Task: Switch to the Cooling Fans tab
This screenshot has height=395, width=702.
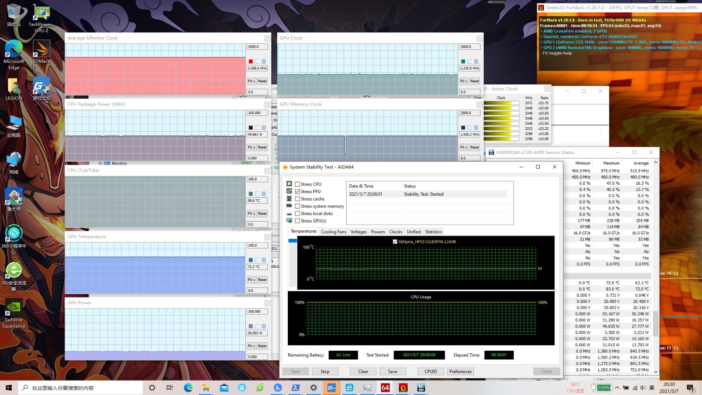Action: [x=333, y=232]
